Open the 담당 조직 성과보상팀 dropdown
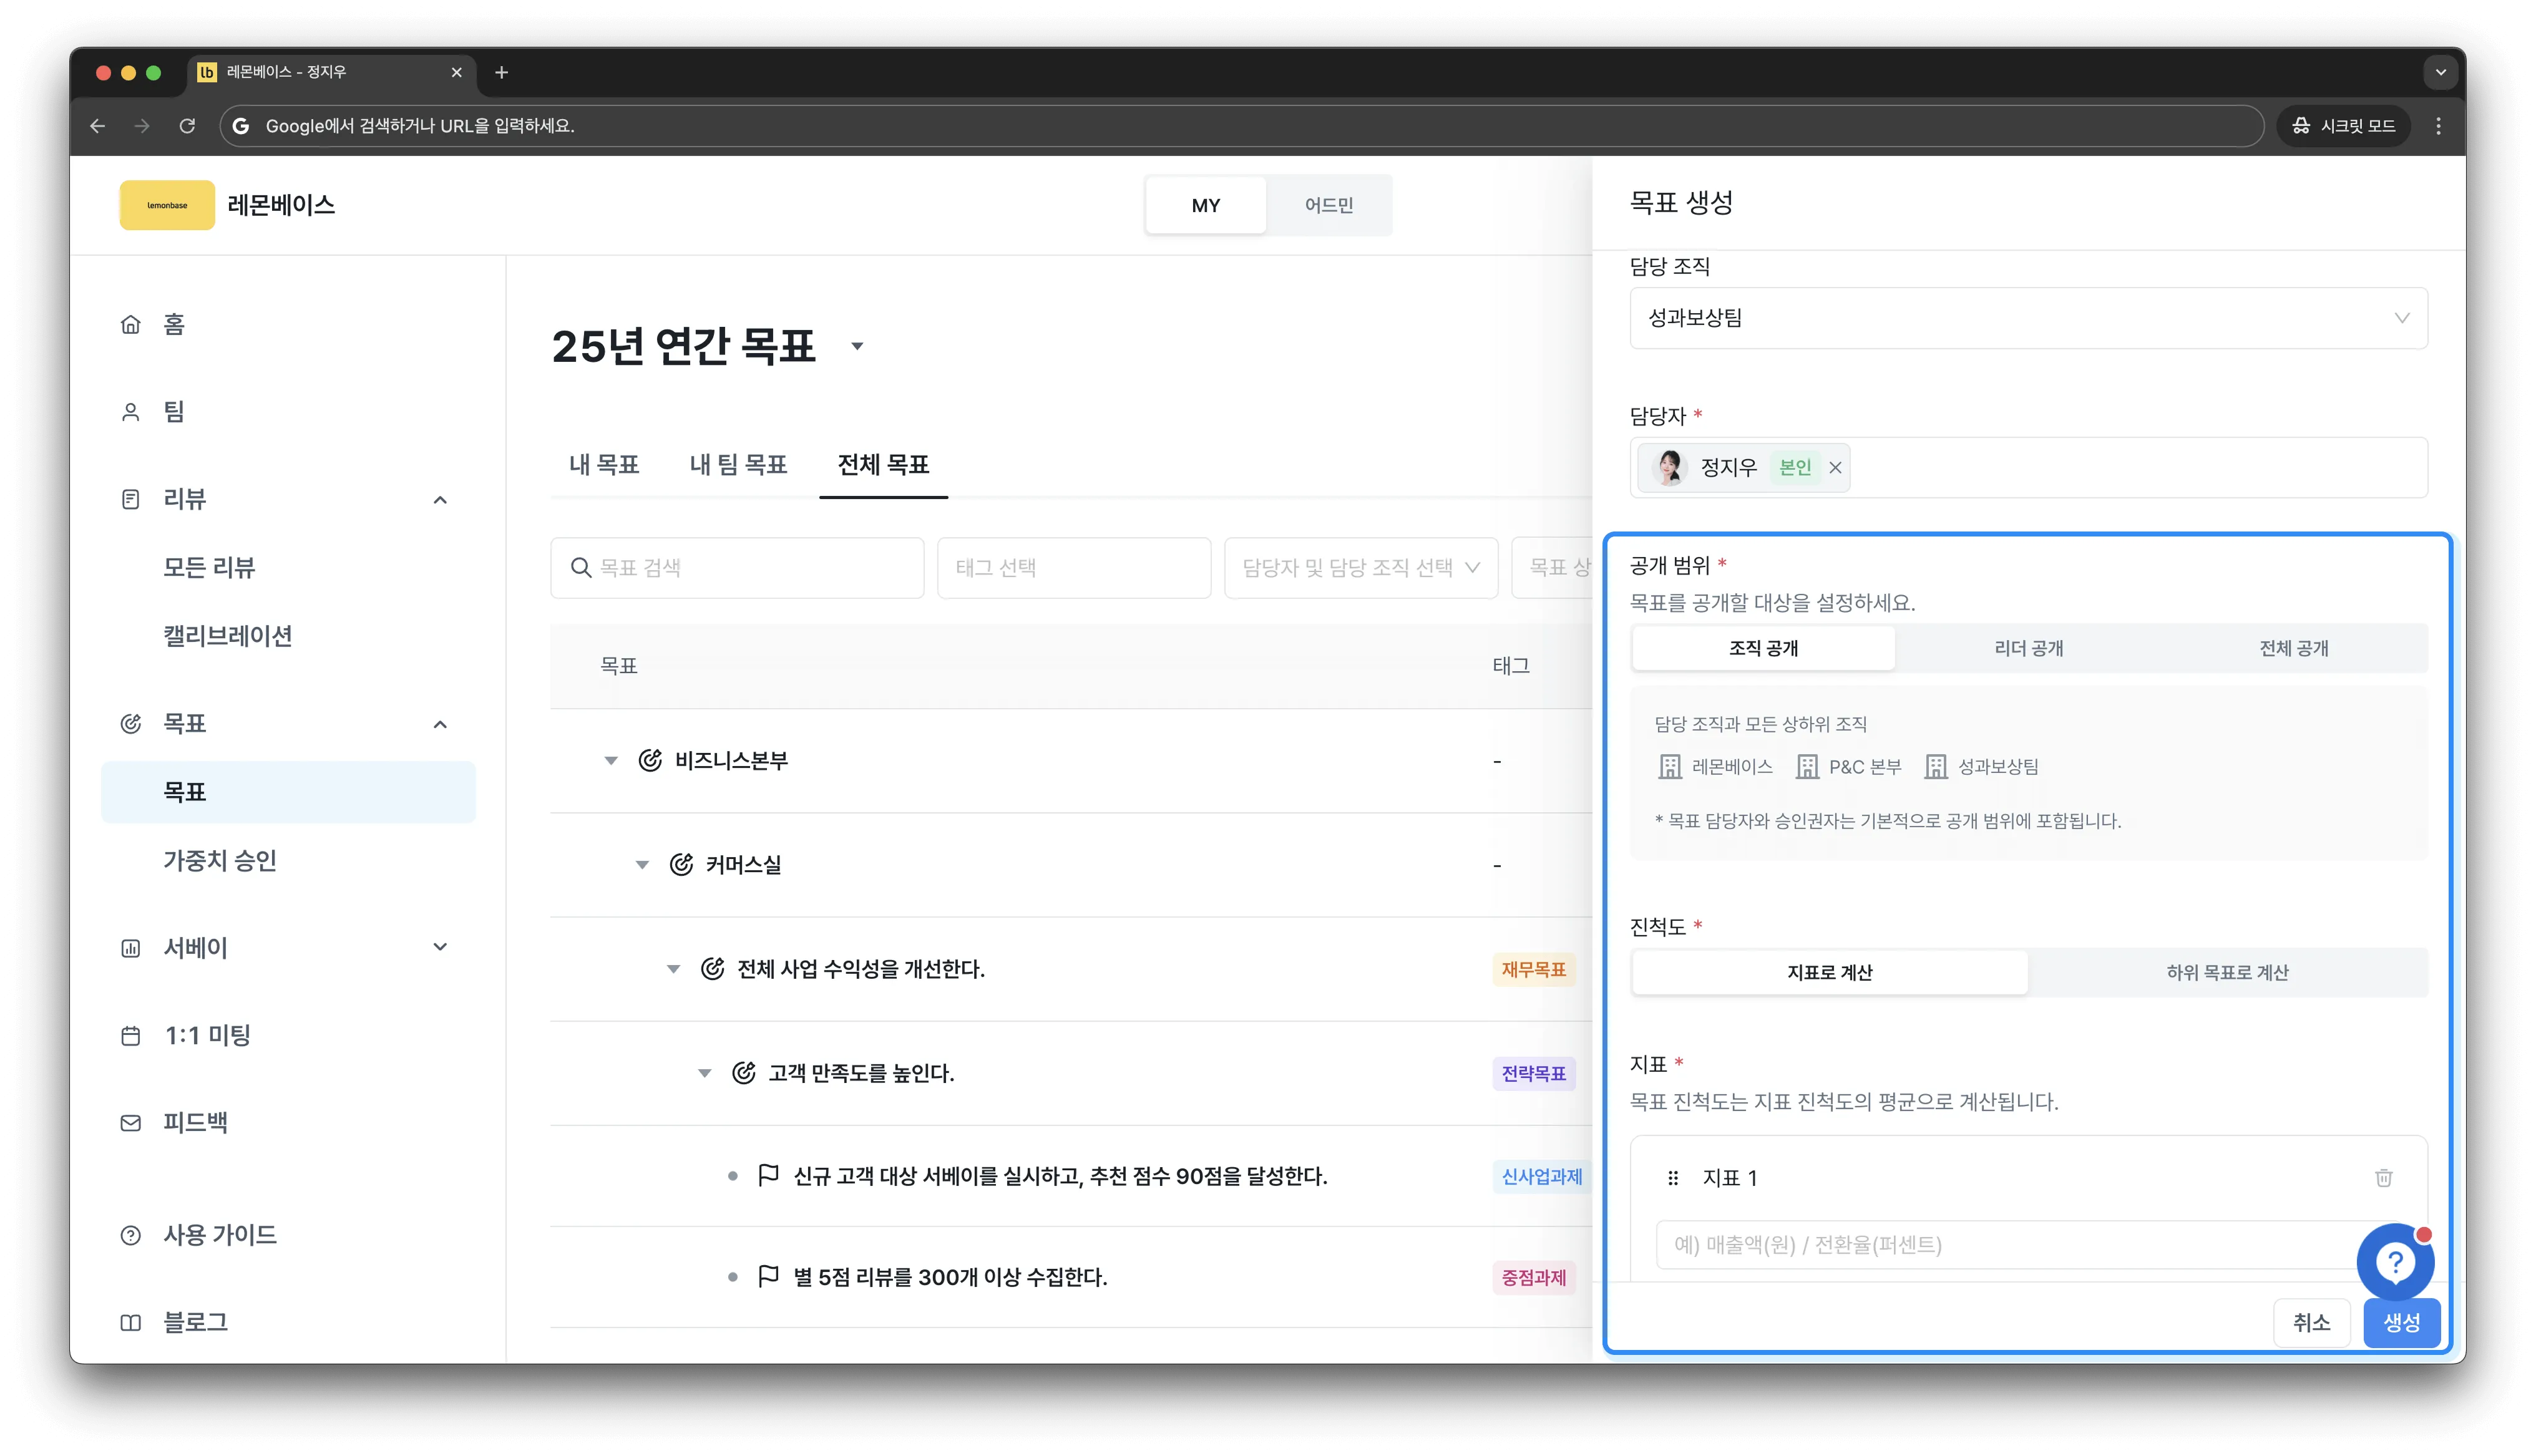The image size is (2536, 1456). 2028,318
